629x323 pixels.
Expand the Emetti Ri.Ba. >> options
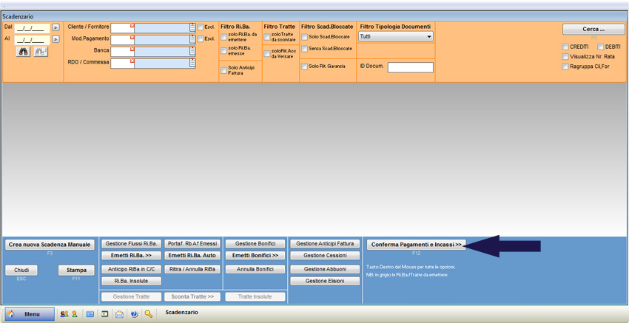pyautogui.click(x=130, y=256)
